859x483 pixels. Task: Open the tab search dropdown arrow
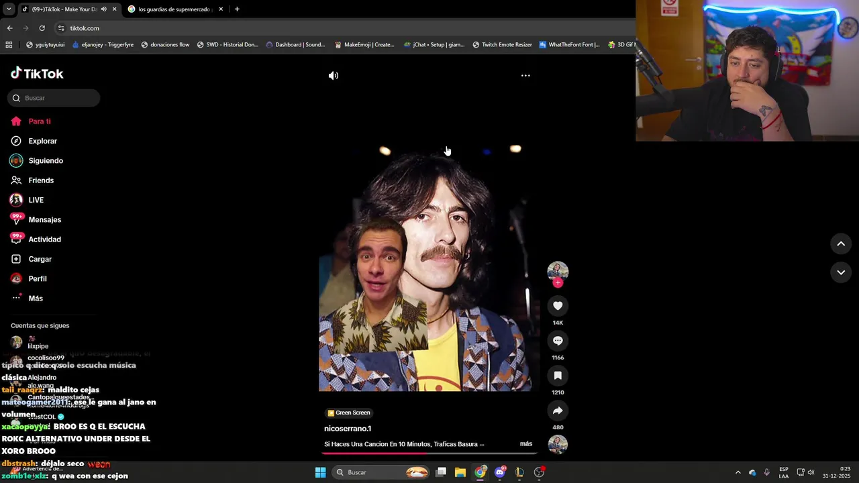(9, 9)
